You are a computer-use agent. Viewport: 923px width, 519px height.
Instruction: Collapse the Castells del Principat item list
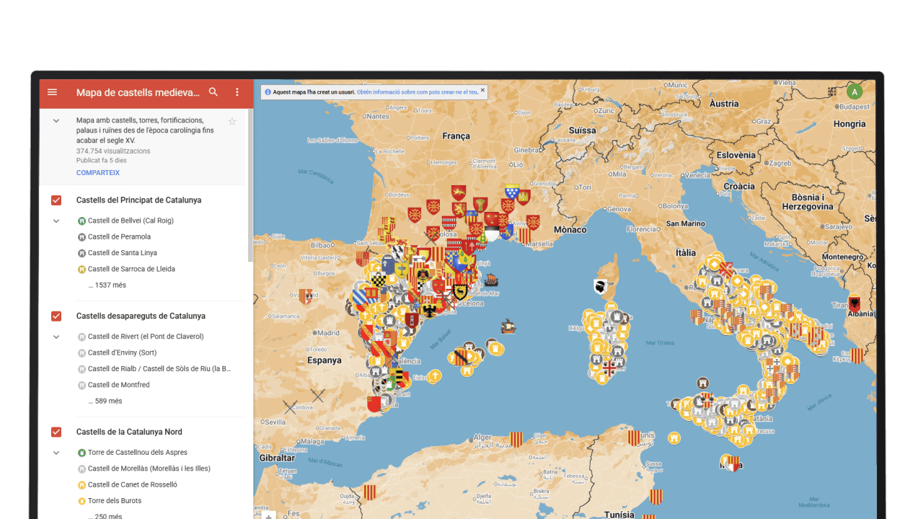click(x=56, y=221)
